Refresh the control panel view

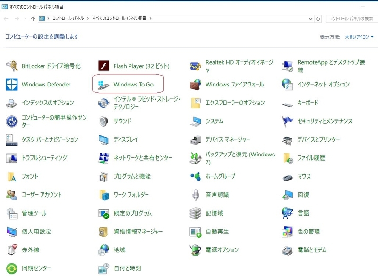pyautogui.click(x=318, y=19)
